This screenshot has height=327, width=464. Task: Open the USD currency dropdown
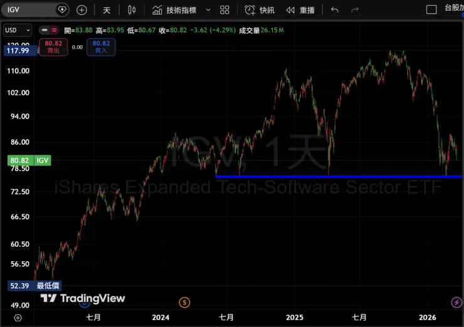coord(18,30)
